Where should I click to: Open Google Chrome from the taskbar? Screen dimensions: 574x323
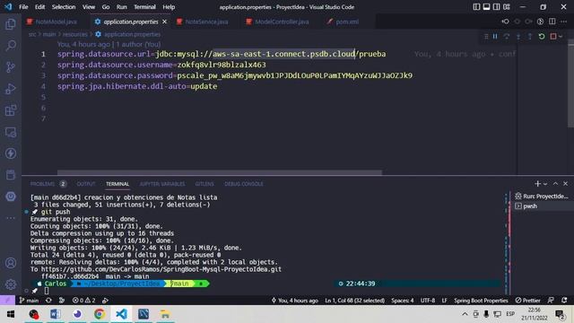tap(100, 314)
